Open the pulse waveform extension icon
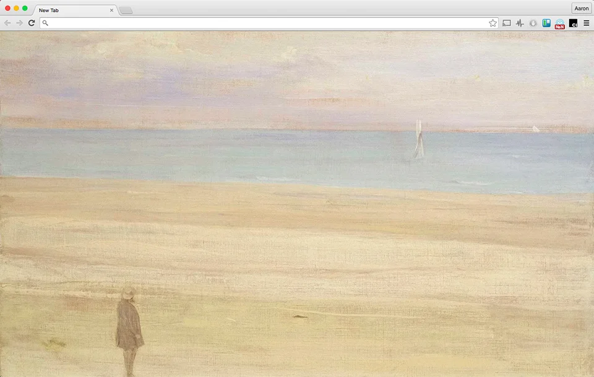Viewport: 594px width, 377px height. pyautogui.click(x=520, y=23)
